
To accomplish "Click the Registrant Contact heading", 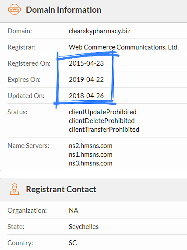I will coord(61,190).
